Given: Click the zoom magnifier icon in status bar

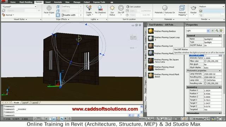Looking at the screenshot, I should point(162,119).
